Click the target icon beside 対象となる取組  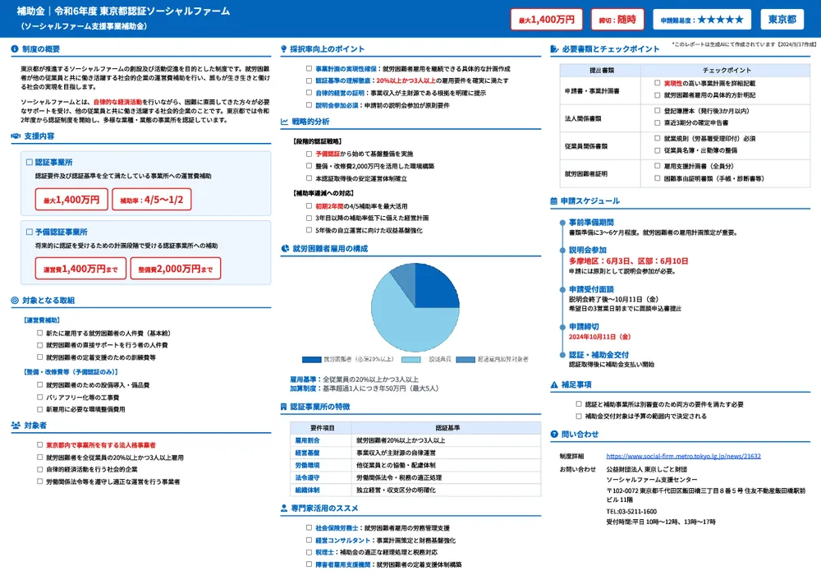[16, 301]
